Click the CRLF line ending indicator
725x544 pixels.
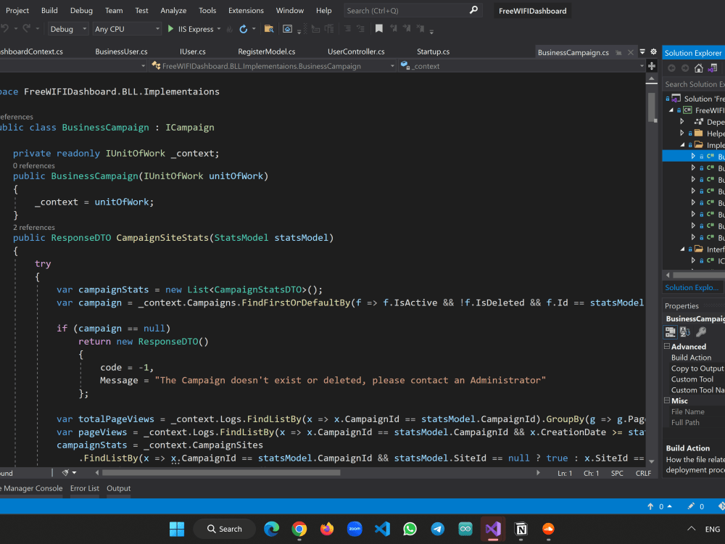pos(643,473)
